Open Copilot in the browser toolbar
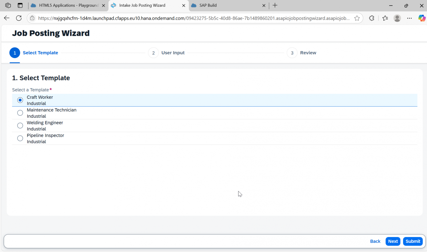Screen dimensions: 427x252 422,18
